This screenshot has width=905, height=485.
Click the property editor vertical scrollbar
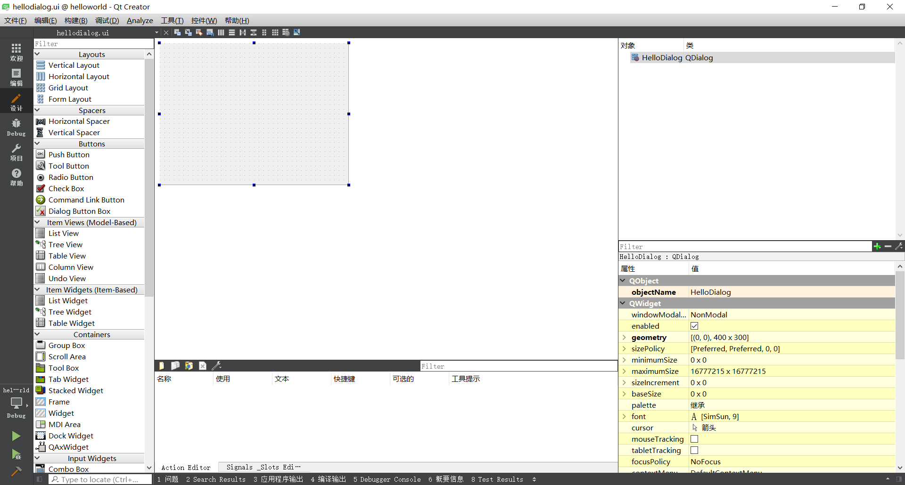pos(900,315)
